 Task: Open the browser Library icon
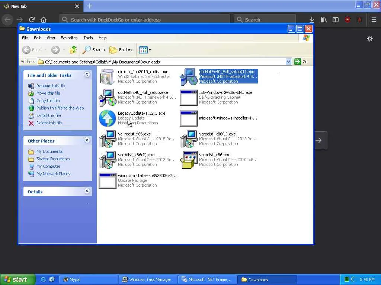324,20
